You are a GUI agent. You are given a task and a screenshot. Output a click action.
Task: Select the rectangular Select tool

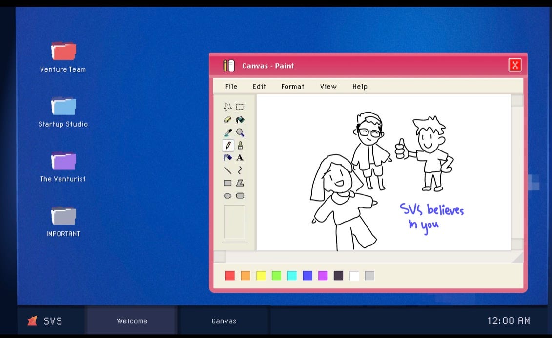[240, 107]
